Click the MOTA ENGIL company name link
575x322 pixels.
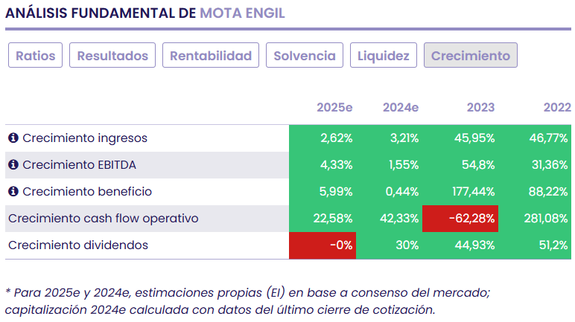(x=242, y=13)
